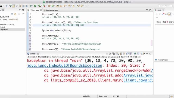Click the Next Annotation down-arrow icon
The width and height of the screenshot is (174, 98).
(x=69, y=6)
